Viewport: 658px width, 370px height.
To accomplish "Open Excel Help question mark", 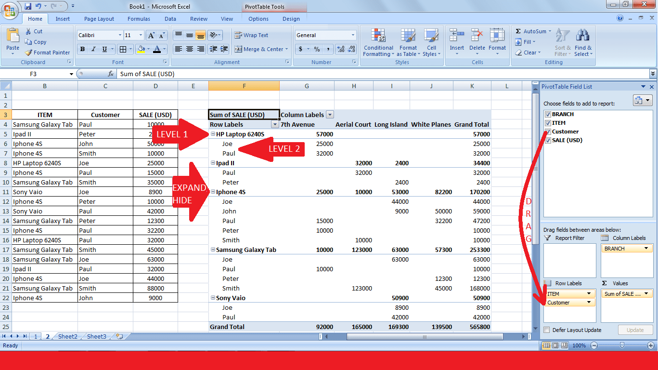I will [620, 18].
